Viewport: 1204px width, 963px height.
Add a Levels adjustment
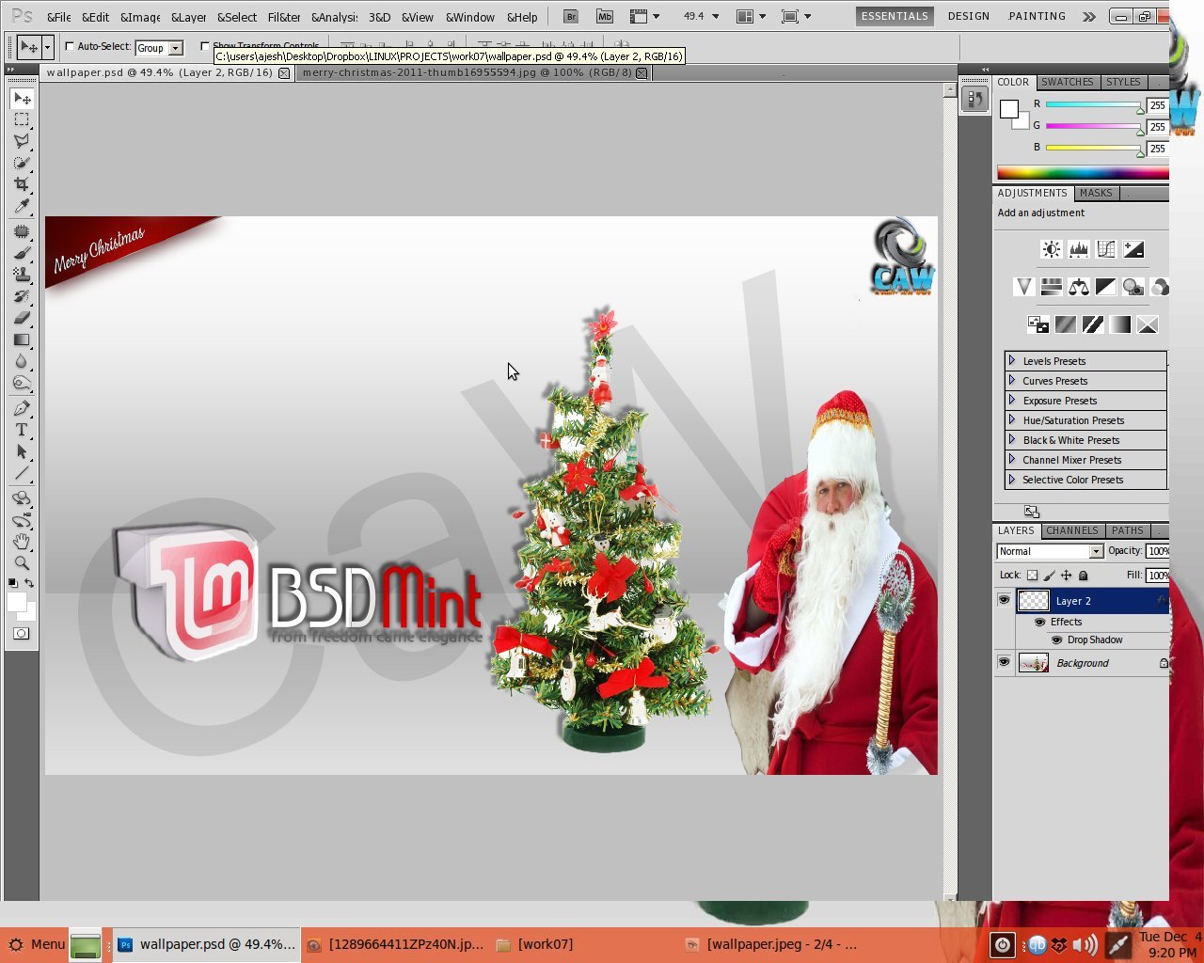click(1079, 249)
